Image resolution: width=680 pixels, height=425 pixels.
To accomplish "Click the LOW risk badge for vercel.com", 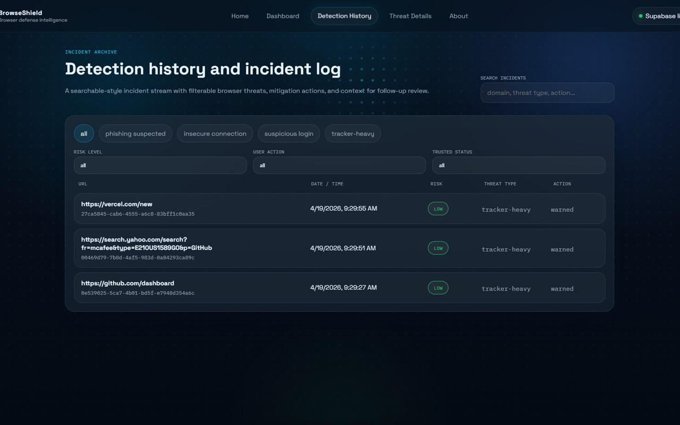I will (438, 209).
